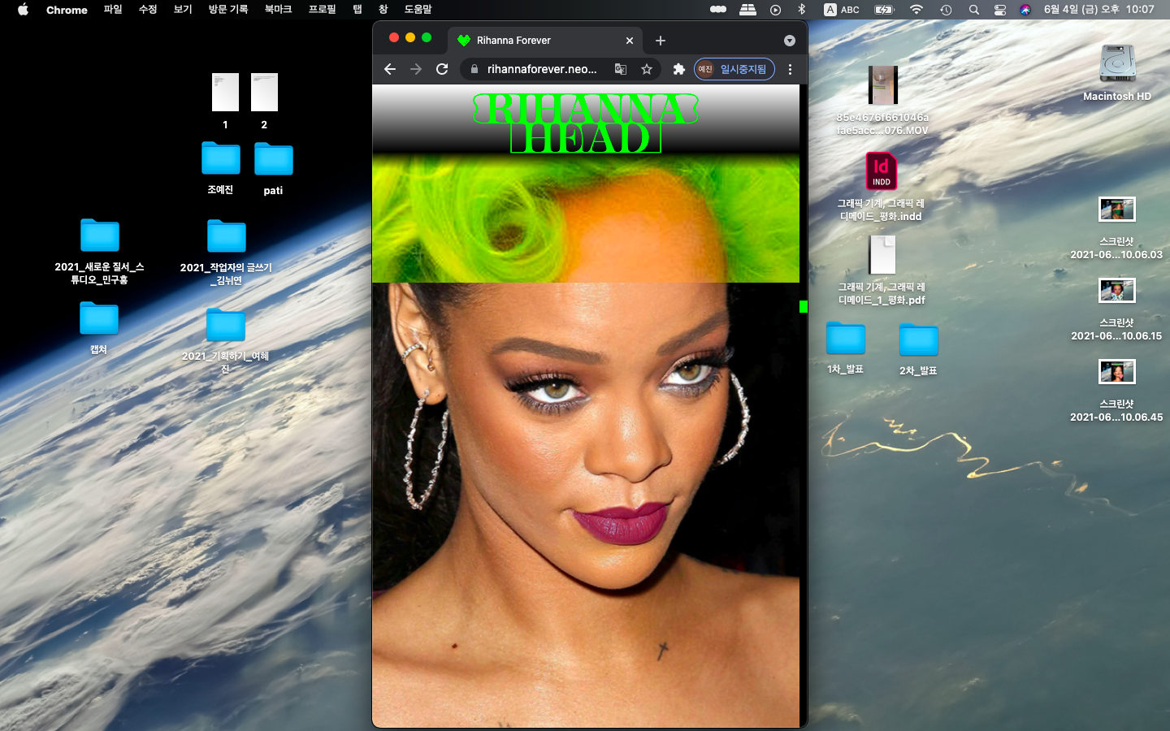Reload the Rihanna Forever page
This screenshot has width=1170, height=731.
[x=442, y=69]
